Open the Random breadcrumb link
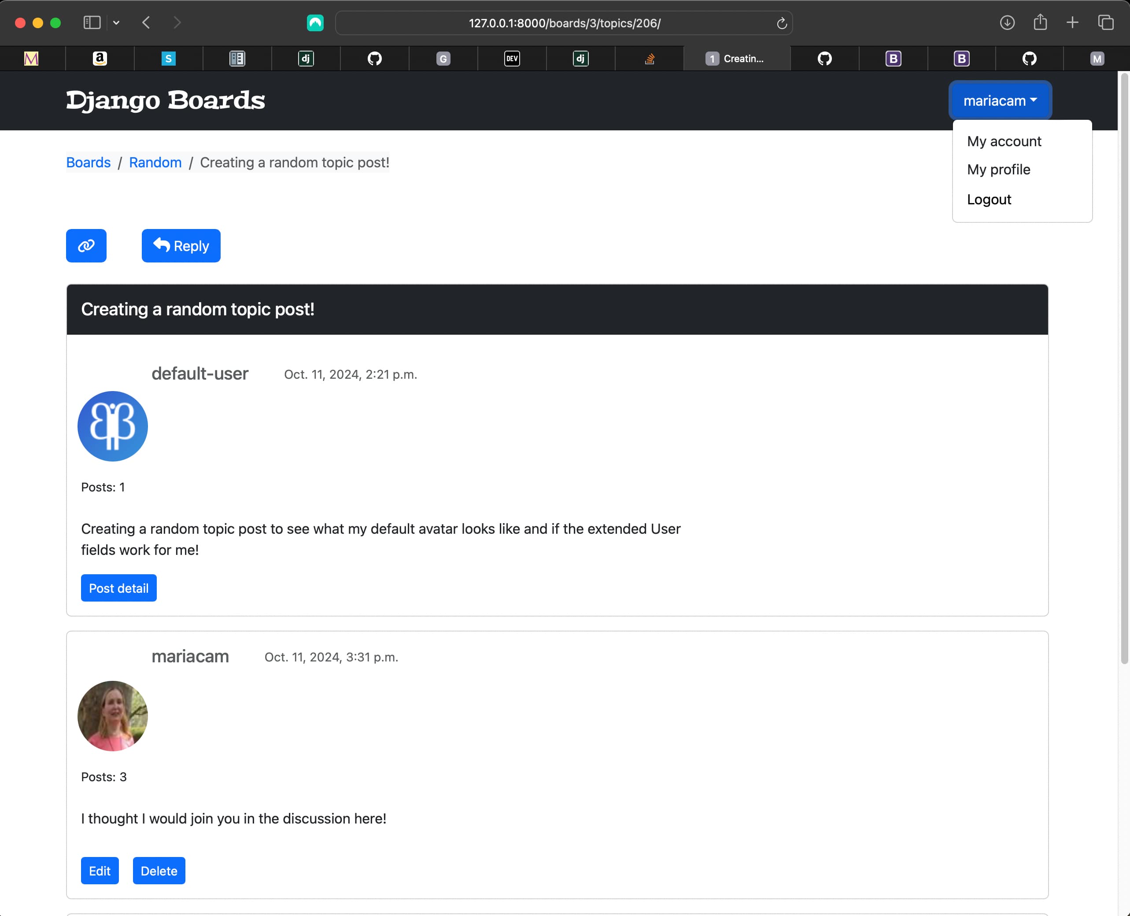The height and width of the screenshot is (916, 1130). (x=155, y=163)
